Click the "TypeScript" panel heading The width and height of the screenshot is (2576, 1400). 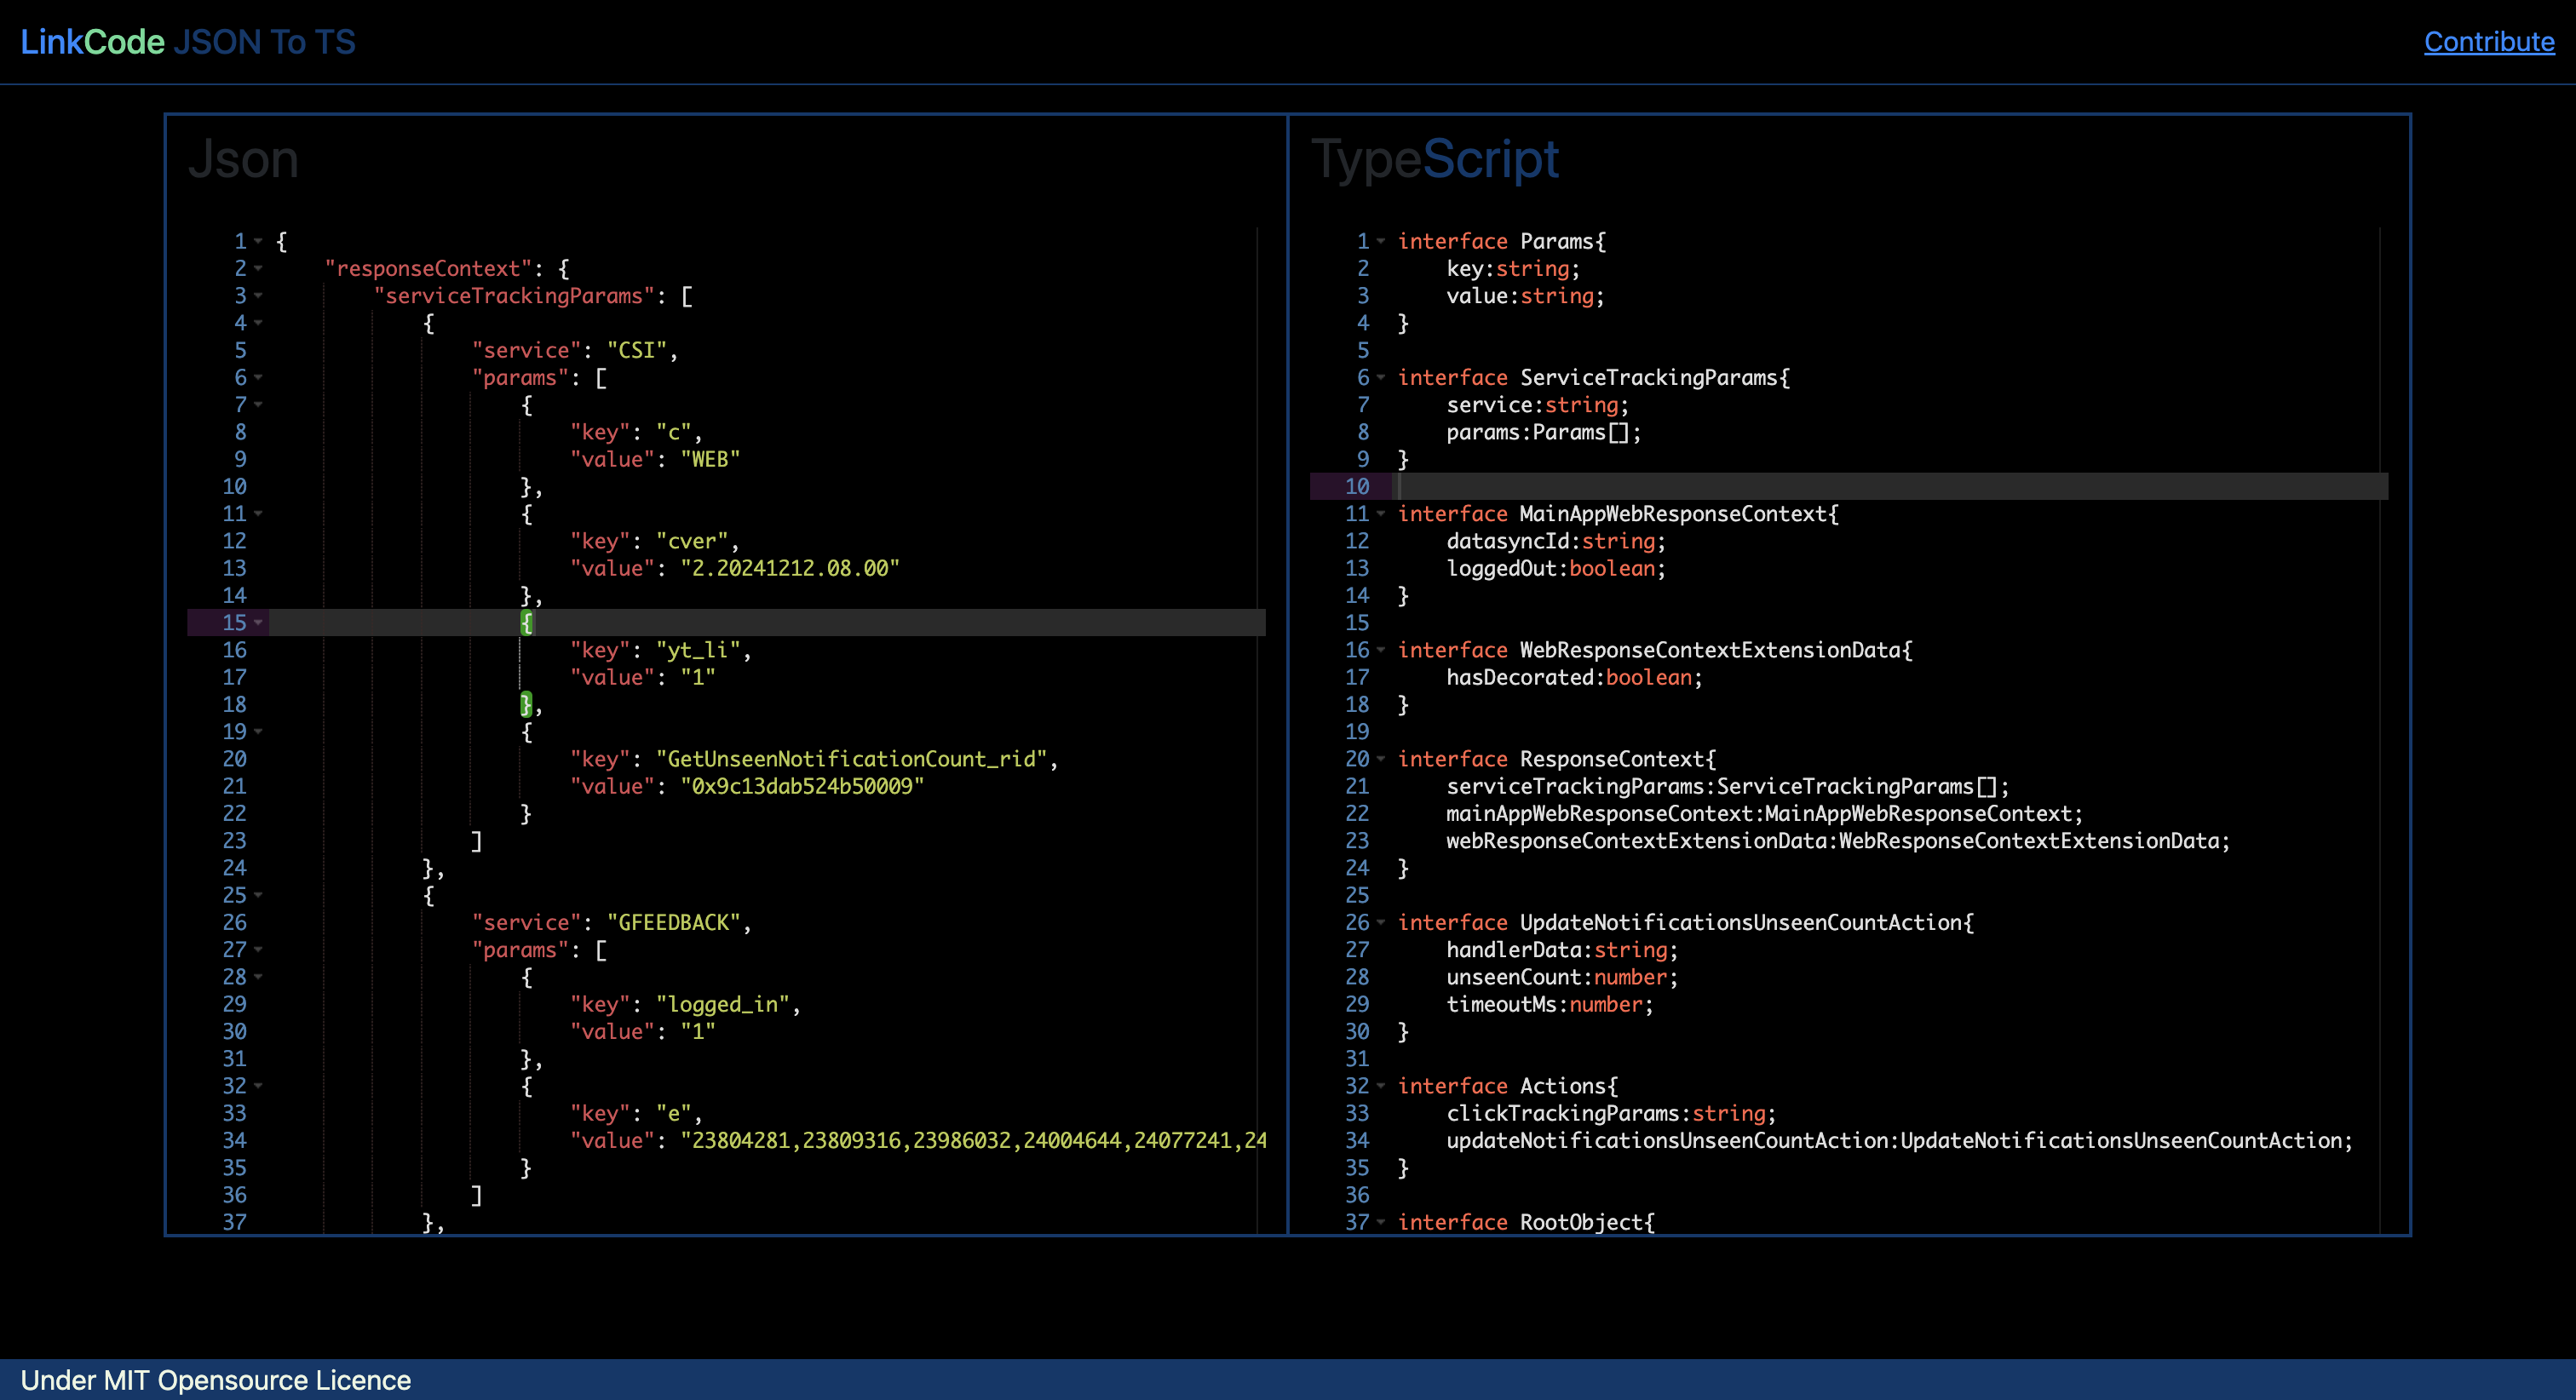[1434, 159]
